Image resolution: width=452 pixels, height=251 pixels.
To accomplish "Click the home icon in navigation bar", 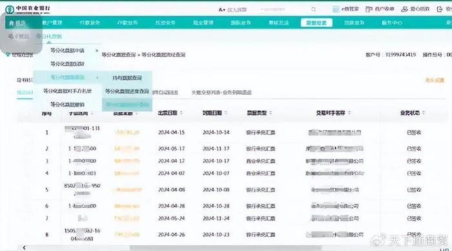I will click(x=12, y=23).
